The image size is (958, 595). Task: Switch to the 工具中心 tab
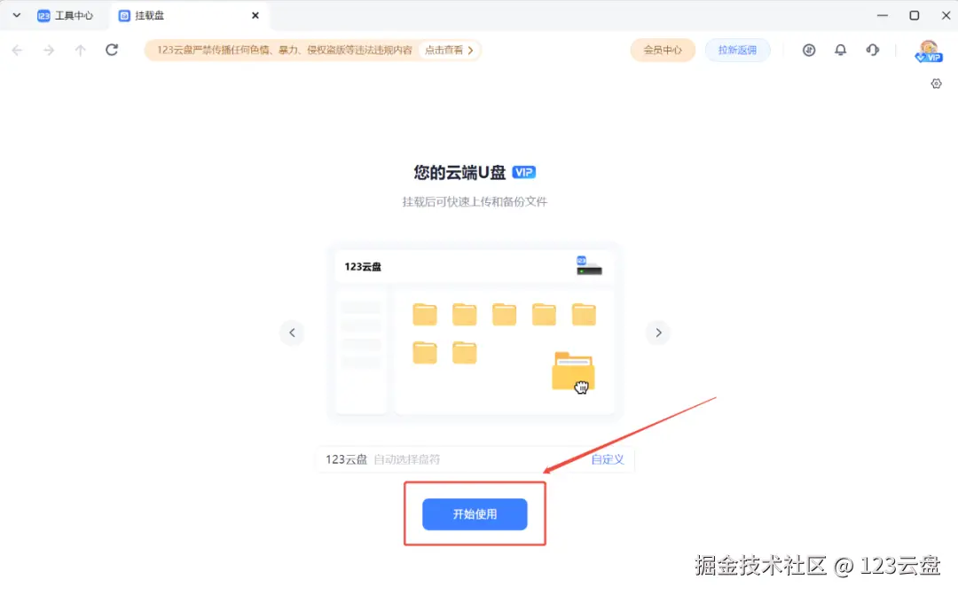66,16
